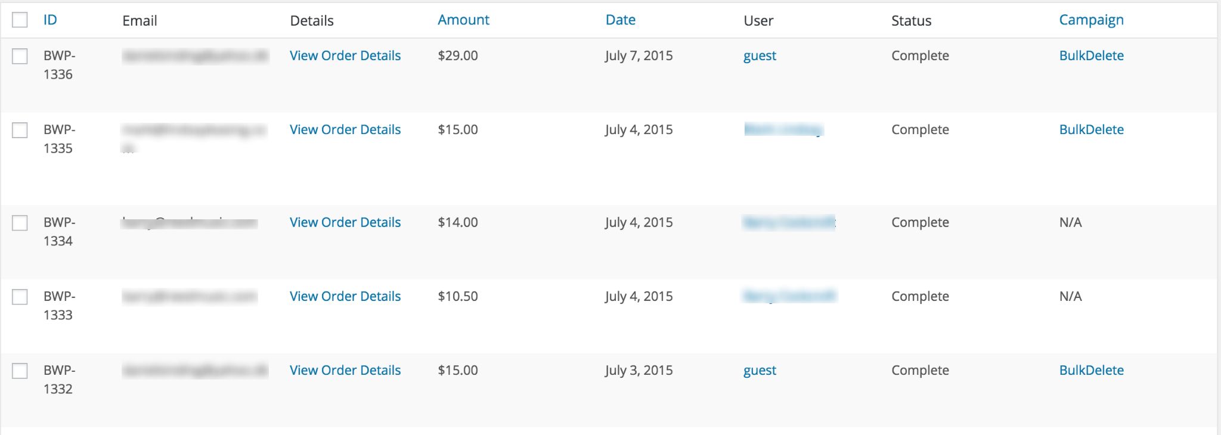Open the guest user link on the July 3 order
Image resolution: width=1221 pixels, height=435 pixels.
(x=760, y=371)
